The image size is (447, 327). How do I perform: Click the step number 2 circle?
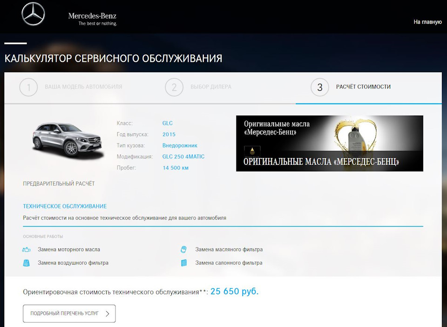pyautogui.click(x=174, y=87)
